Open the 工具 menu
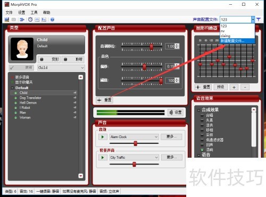The image size is (266, 197). pyautogui.click(x=34, y=13)
